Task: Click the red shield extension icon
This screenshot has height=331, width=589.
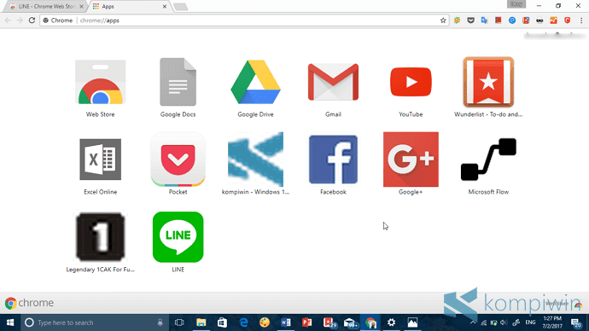Action: 567,20
